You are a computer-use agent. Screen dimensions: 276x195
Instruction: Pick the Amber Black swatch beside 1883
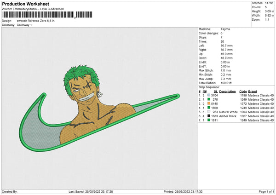click(x=209, y=116)
